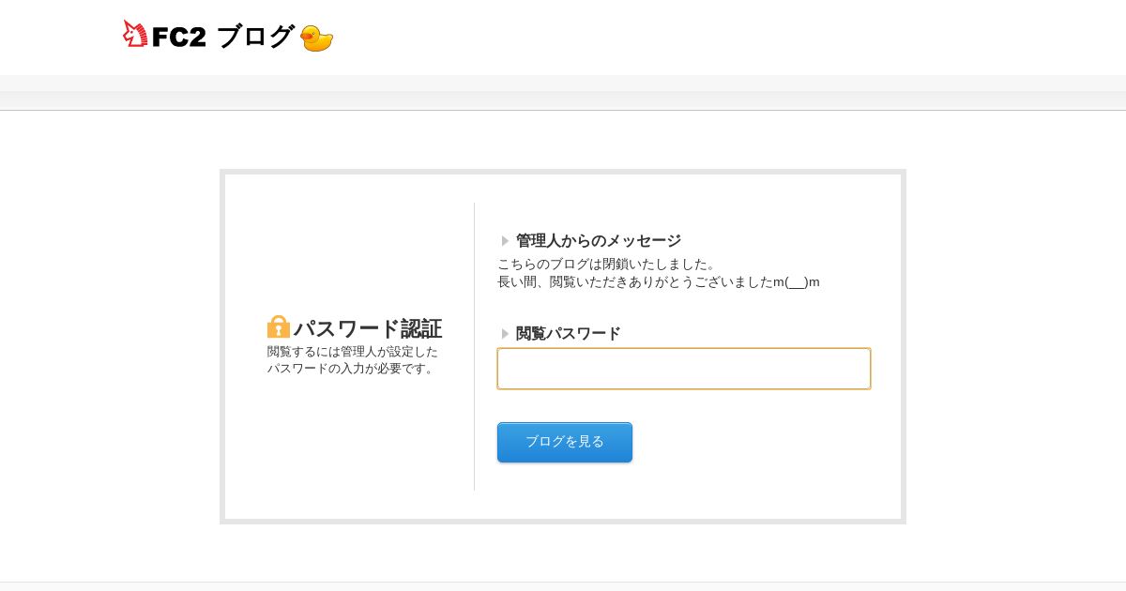Click the パスワードの入力が必要です text line
The height and width of the screenshot is (591, 1126).
click(x=352, y=369)
